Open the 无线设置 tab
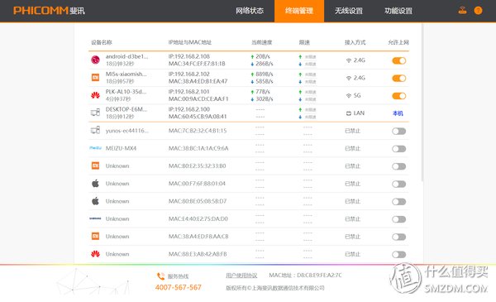 coord(349,11)
